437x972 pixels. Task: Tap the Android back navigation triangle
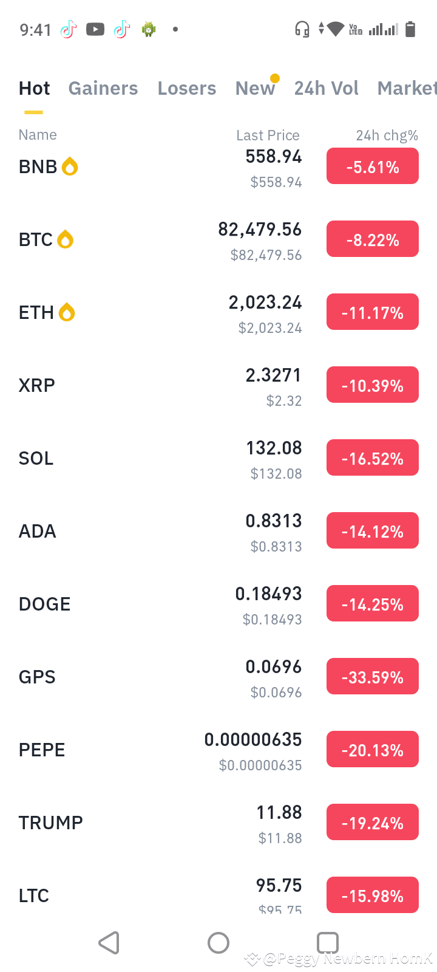[109, 943]
